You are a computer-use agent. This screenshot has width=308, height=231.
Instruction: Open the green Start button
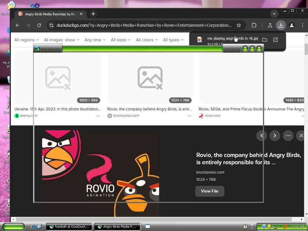tap(14, 227)
